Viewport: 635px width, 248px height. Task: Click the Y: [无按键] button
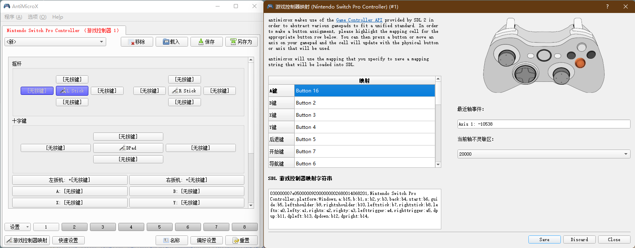click(187, 203)
